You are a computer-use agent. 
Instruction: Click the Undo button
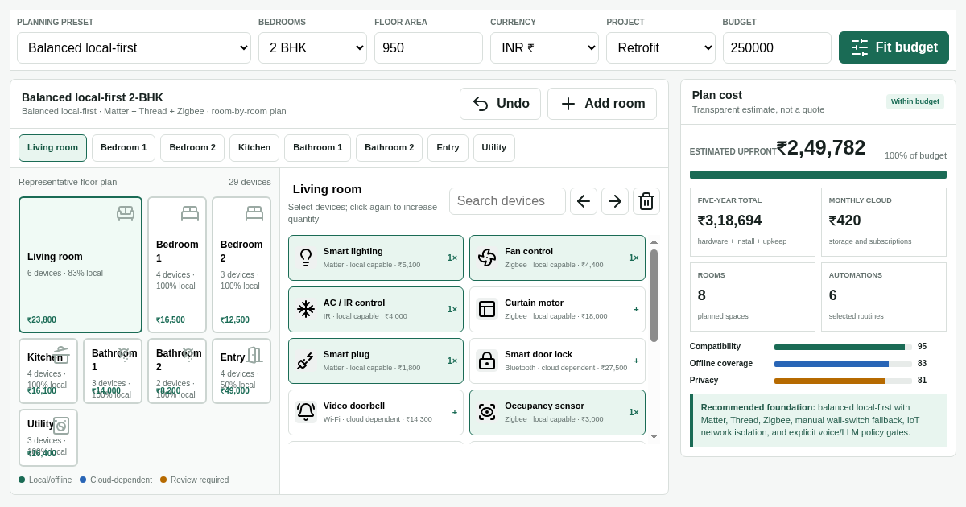500,104
